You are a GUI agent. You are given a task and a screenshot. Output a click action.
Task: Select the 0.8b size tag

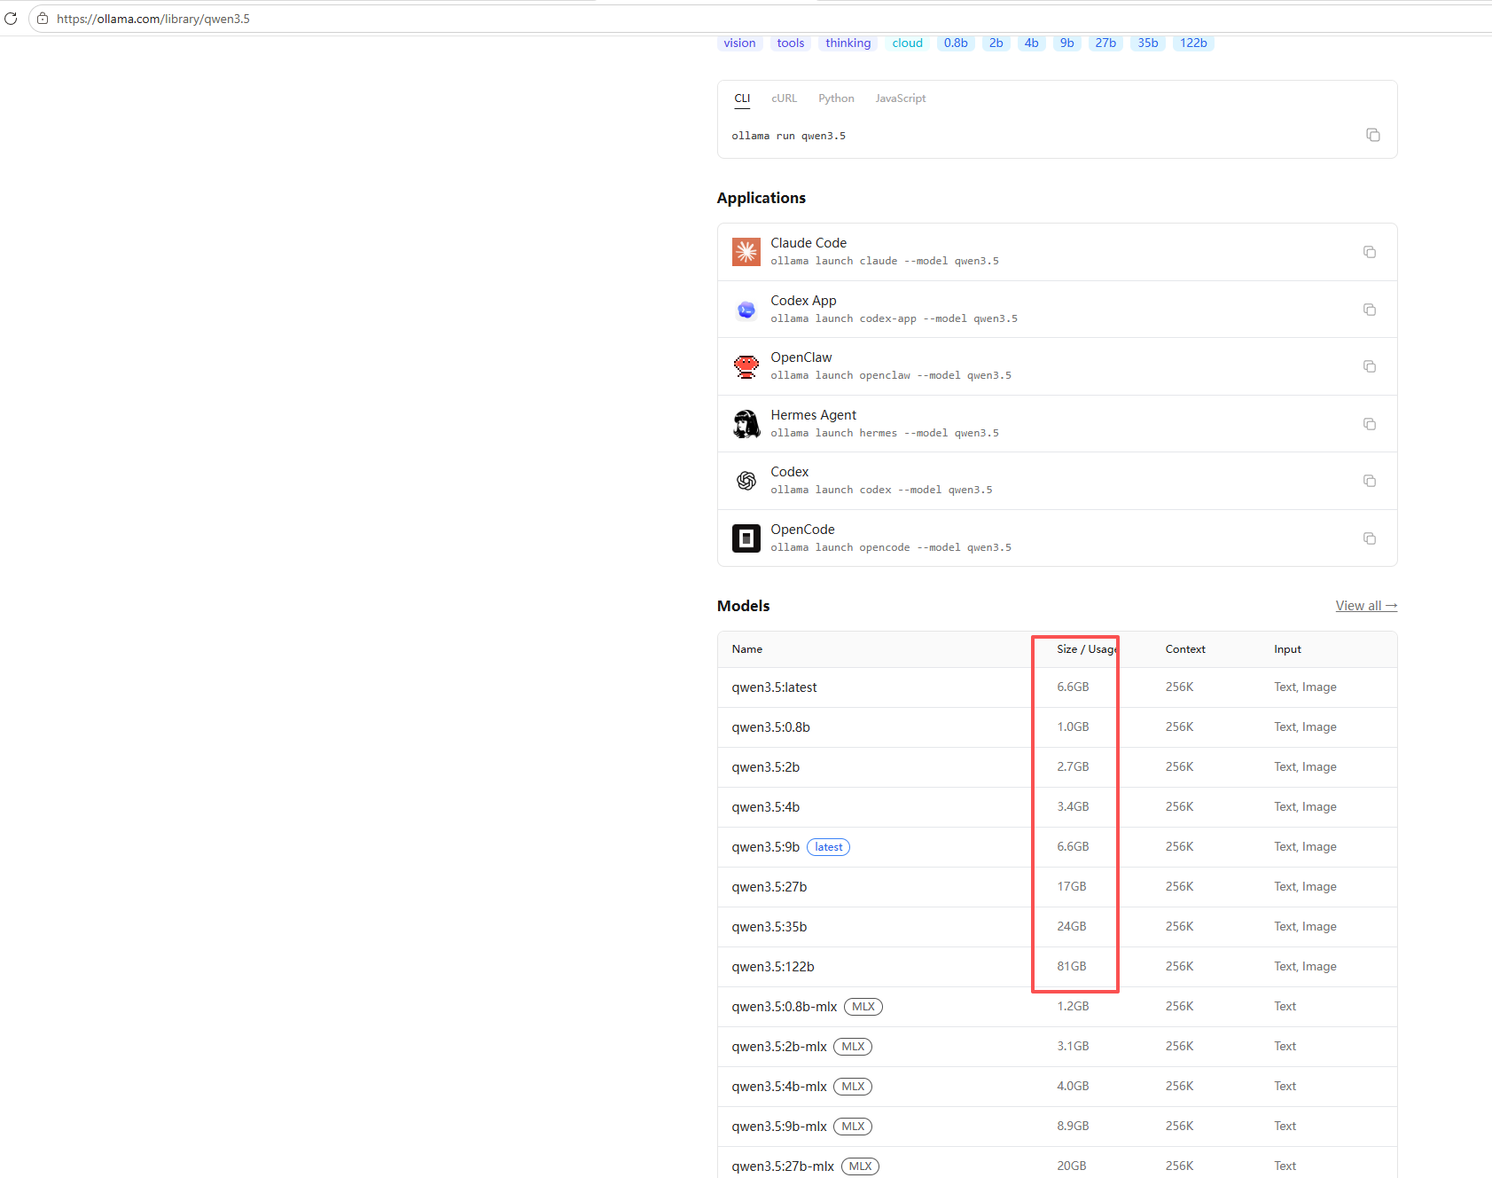tap(956, 43)
